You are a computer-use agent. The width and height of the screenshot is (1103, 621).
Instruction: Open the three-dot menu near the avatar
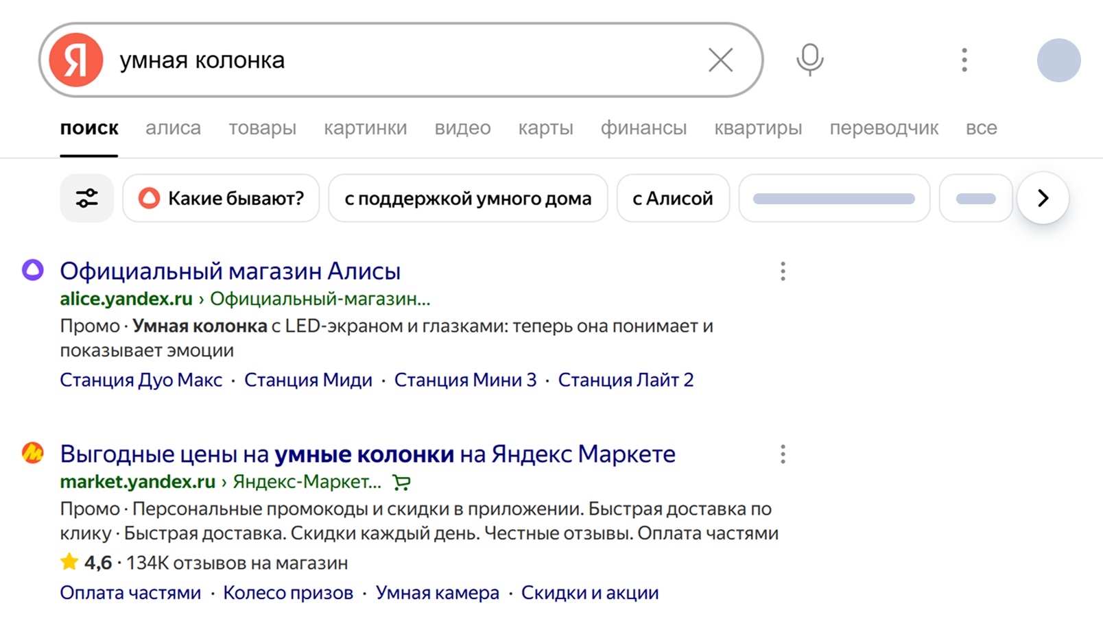pos(964,60)
